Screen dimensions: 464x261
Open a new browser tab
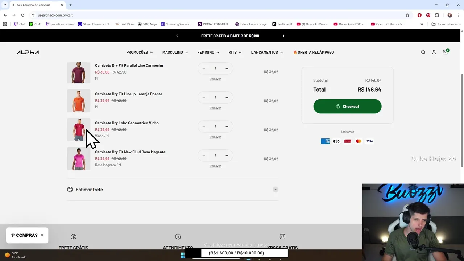(x=70, y=5)
